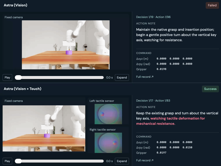Play the Astra (Vision + Touch) video
Viewport: 221px width, 166px height.
(7, 161)
